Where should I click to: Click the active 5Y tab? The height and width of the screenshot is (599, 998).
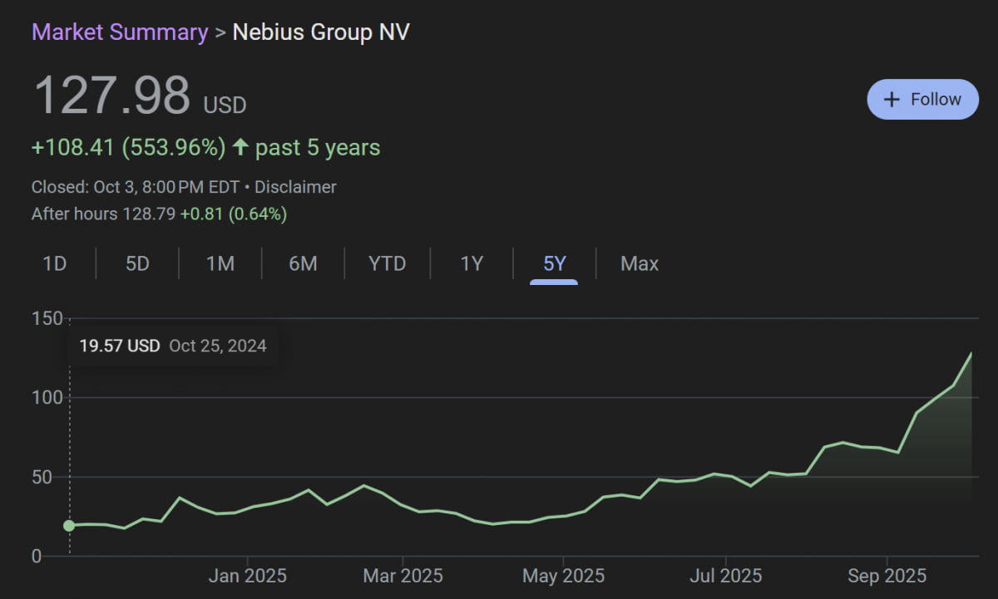[x=554, y=264]
